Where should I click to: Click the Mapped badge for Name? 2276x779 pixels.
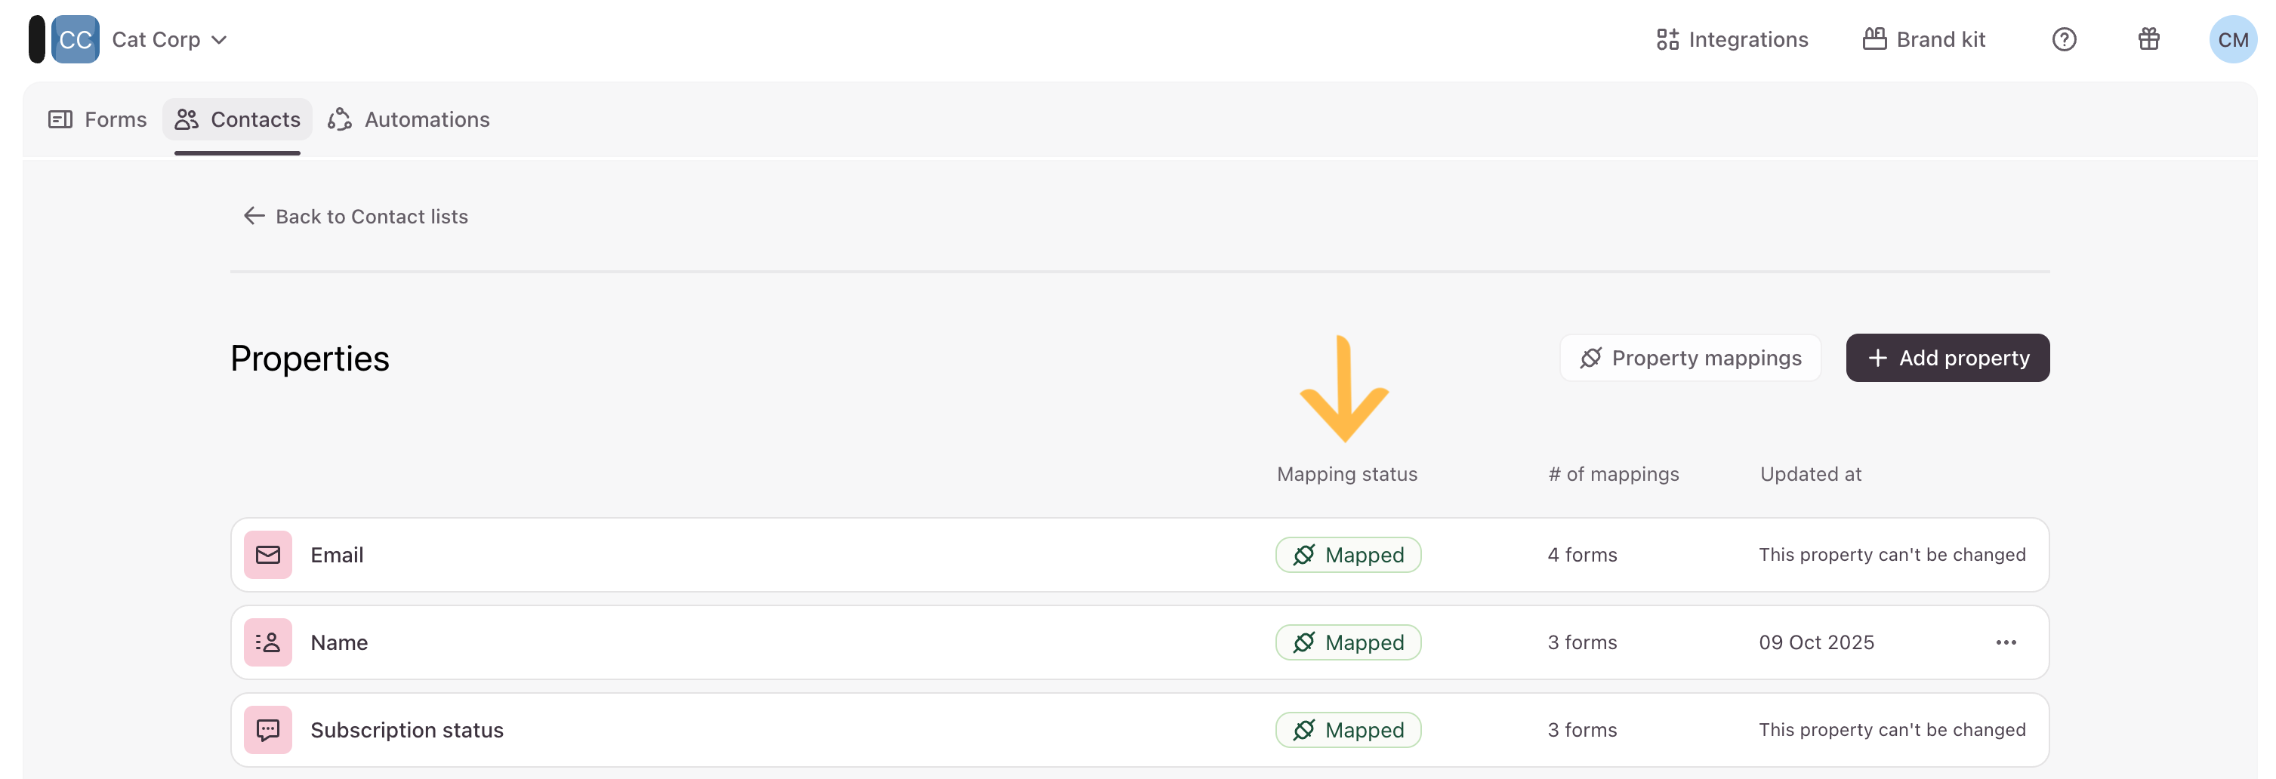tap(1348, 642)
